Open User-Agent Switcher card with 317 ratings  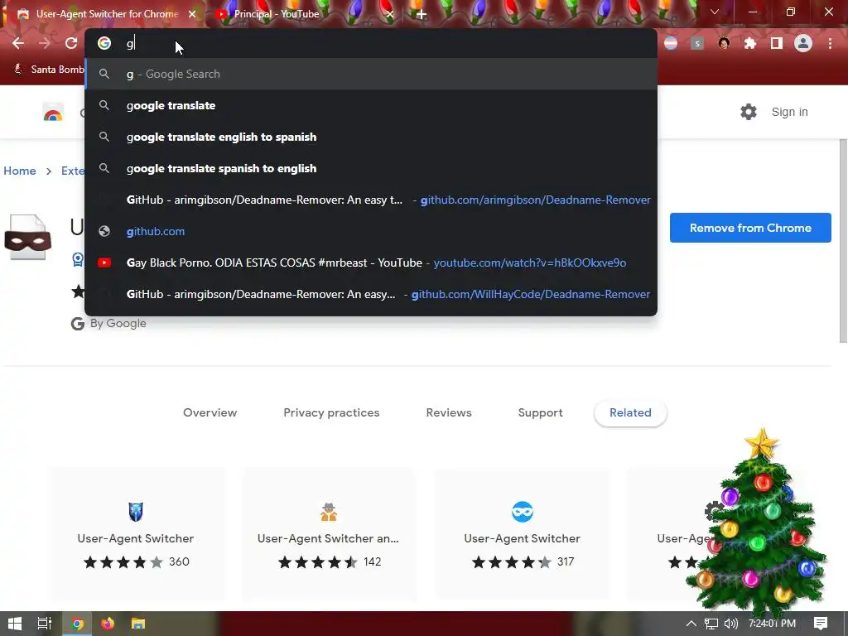click(523, 534)
